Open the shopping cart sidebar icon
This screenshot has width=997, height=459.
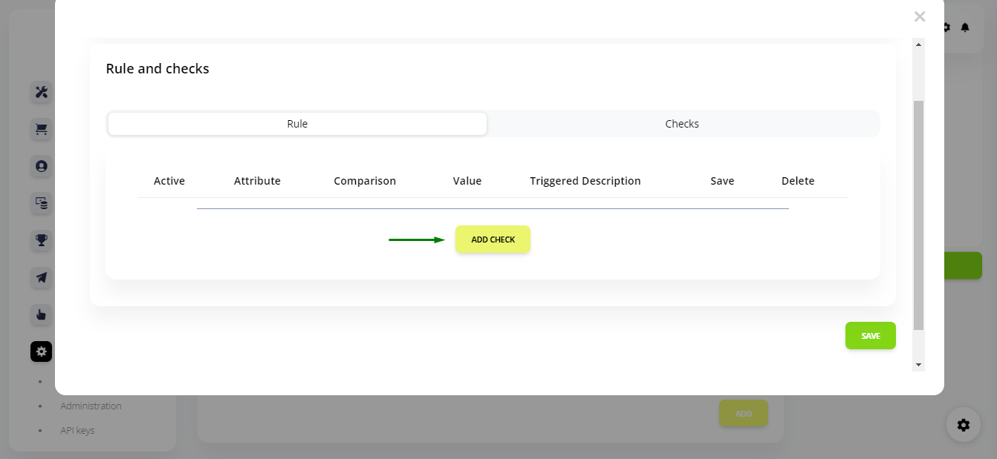pos(42,129)
